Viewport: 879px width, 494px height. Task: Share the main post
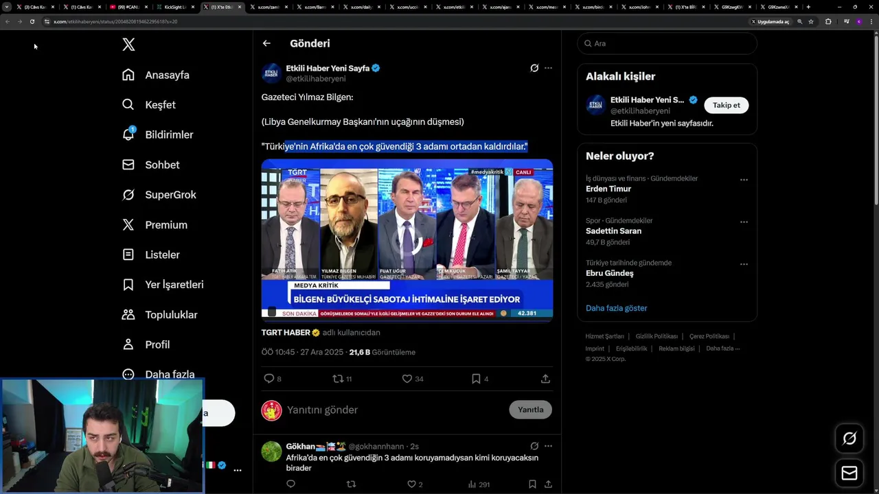(x=545, y=379)
